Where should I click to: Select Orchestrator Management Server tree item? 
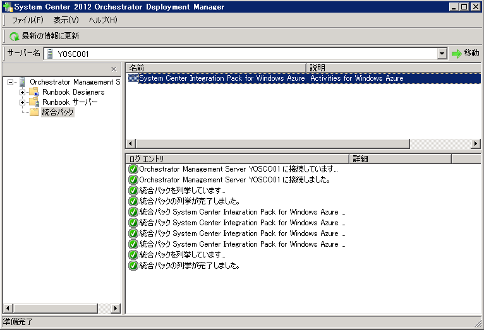(75, 82)
